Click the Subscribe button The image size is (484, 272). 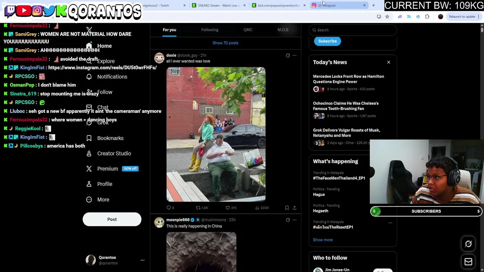[x=327, y=41]
